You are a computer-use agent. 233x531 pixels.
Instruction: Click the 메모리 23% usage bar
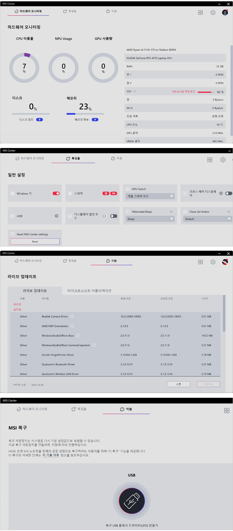tap(85, 114)
